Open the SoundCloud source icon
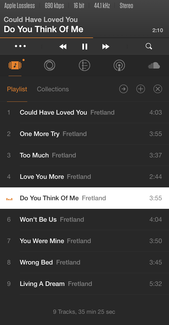Viewport: 169px width, 325px height. [154, 65]
